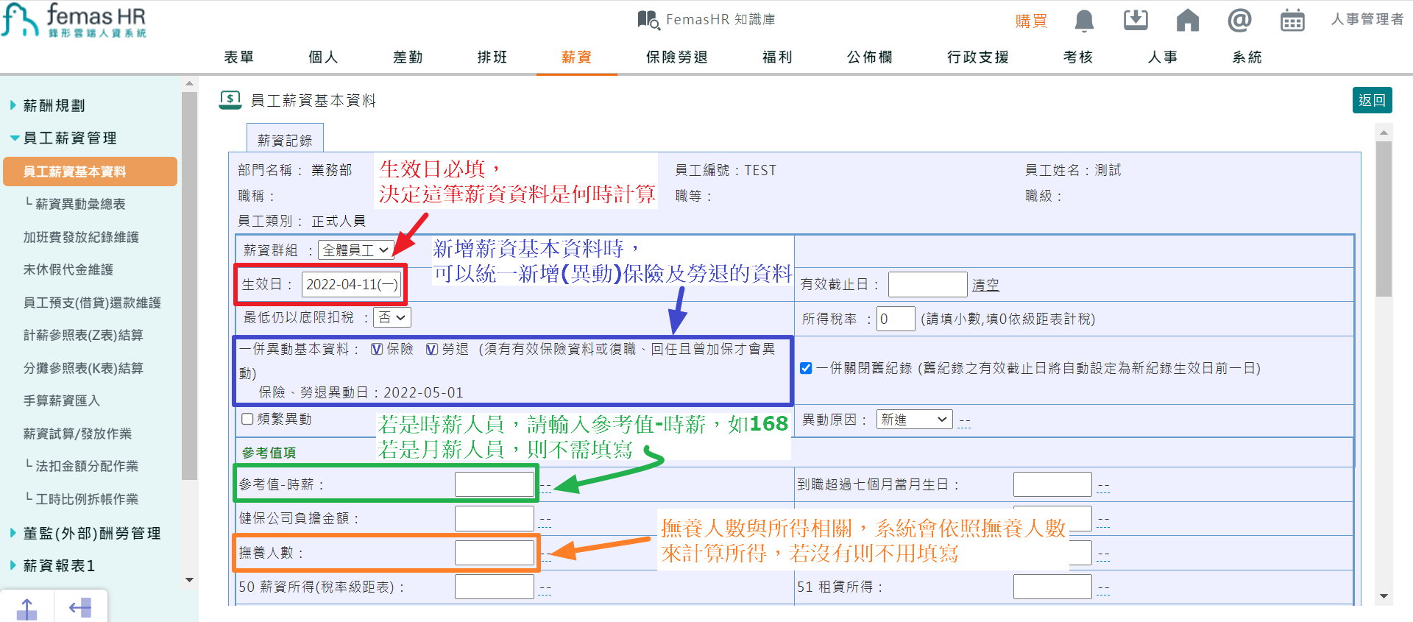Enable the 頻繁異動 checkbox
The image size is (1413, 622).
pos(248,419)
